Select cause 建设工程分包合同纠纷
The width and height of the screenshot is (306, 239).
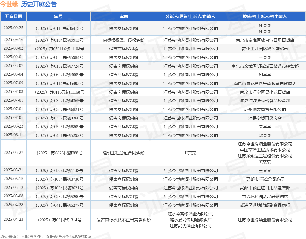click(123, 153)
